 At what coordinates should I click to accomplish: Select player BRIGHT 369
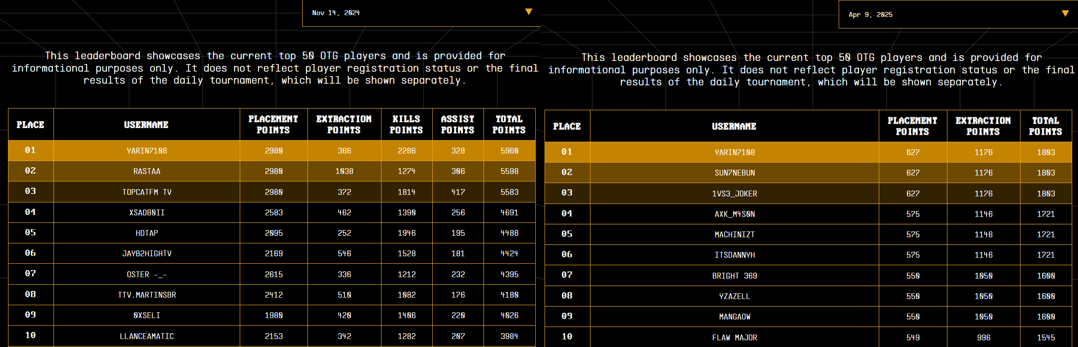coord(734,276)
